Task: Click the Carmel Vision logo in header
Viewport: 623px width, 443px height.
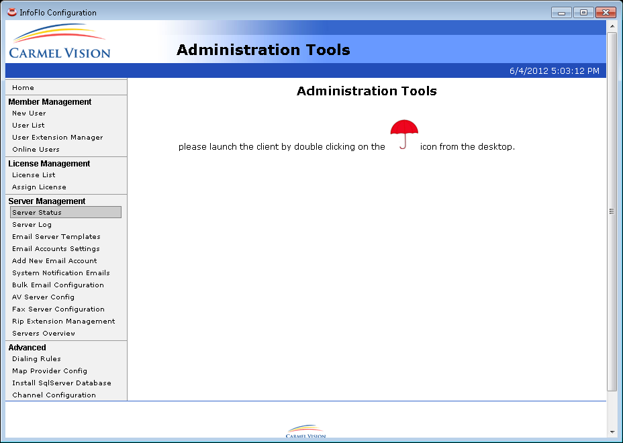Action: click(60, 42)
